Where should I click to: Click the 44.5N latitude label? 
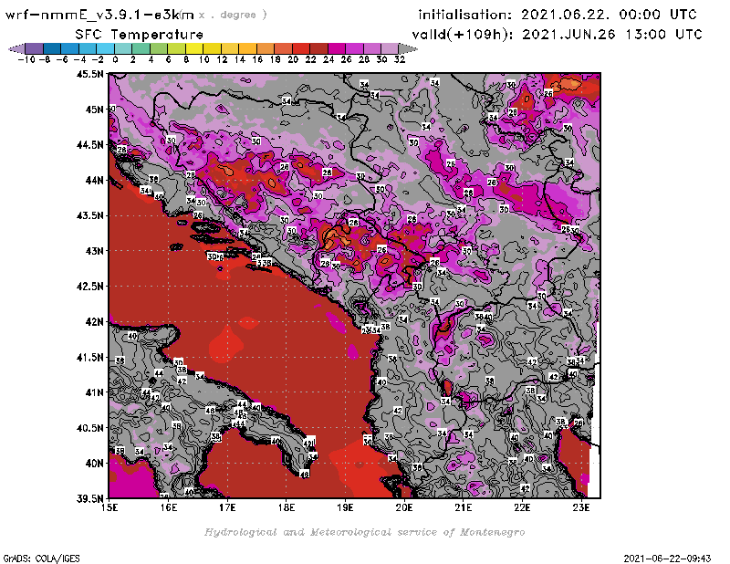point(89,145)
